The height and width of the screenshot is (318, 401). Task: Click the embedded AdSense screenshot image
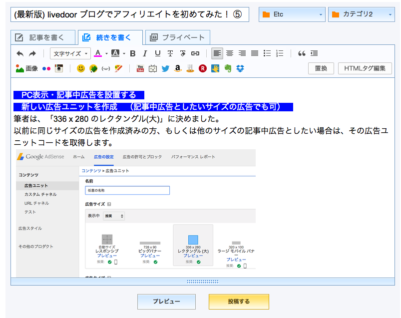pyautogui.click(x=136, y=213)
